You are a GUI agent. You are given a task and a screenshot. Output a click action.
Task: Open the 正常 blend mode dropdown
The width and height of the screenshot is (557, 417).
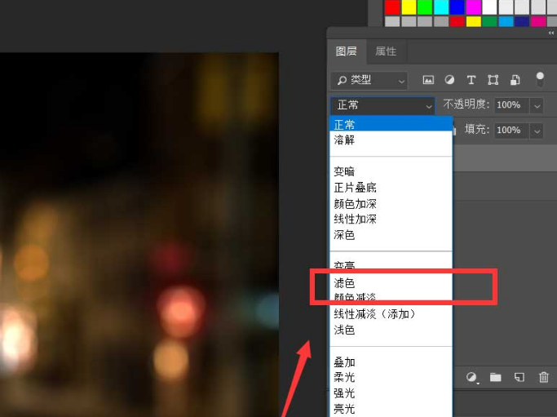(383, 105)
